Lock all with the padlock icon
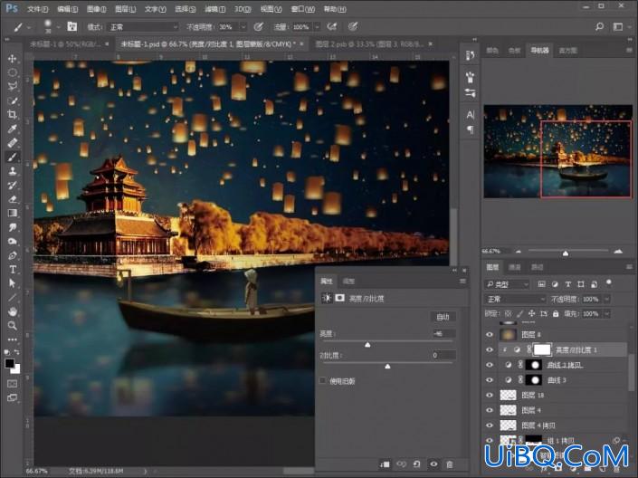The width and height of the screenshot is (638, 478). 556,313
